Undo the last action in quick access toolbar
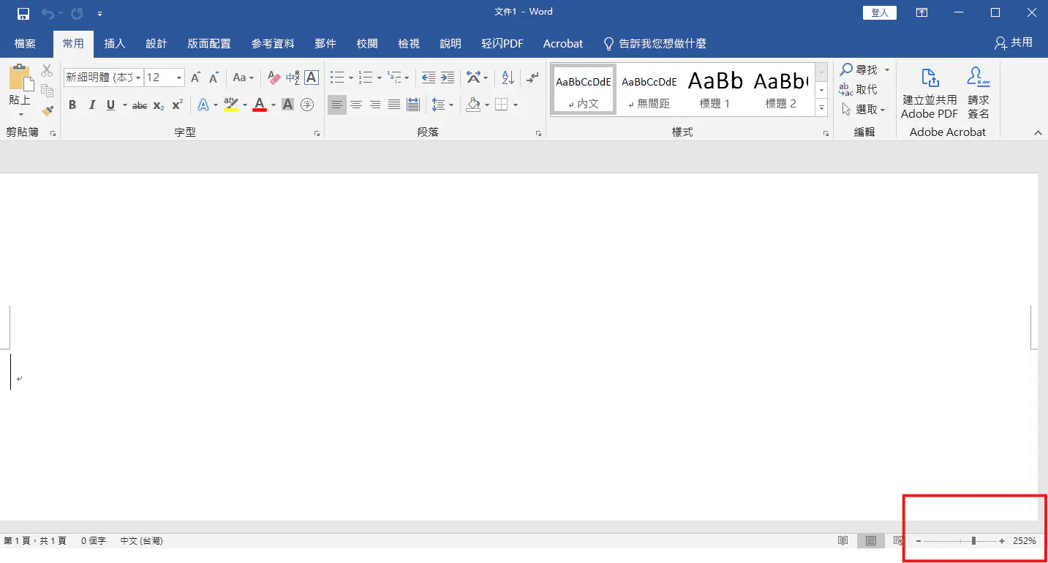1048x563 pixels. point(47,13)
